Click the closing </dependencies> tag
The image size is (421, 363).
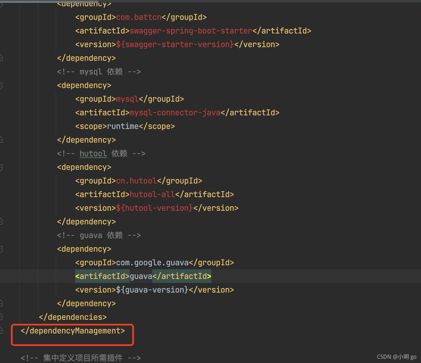point(73,317)
